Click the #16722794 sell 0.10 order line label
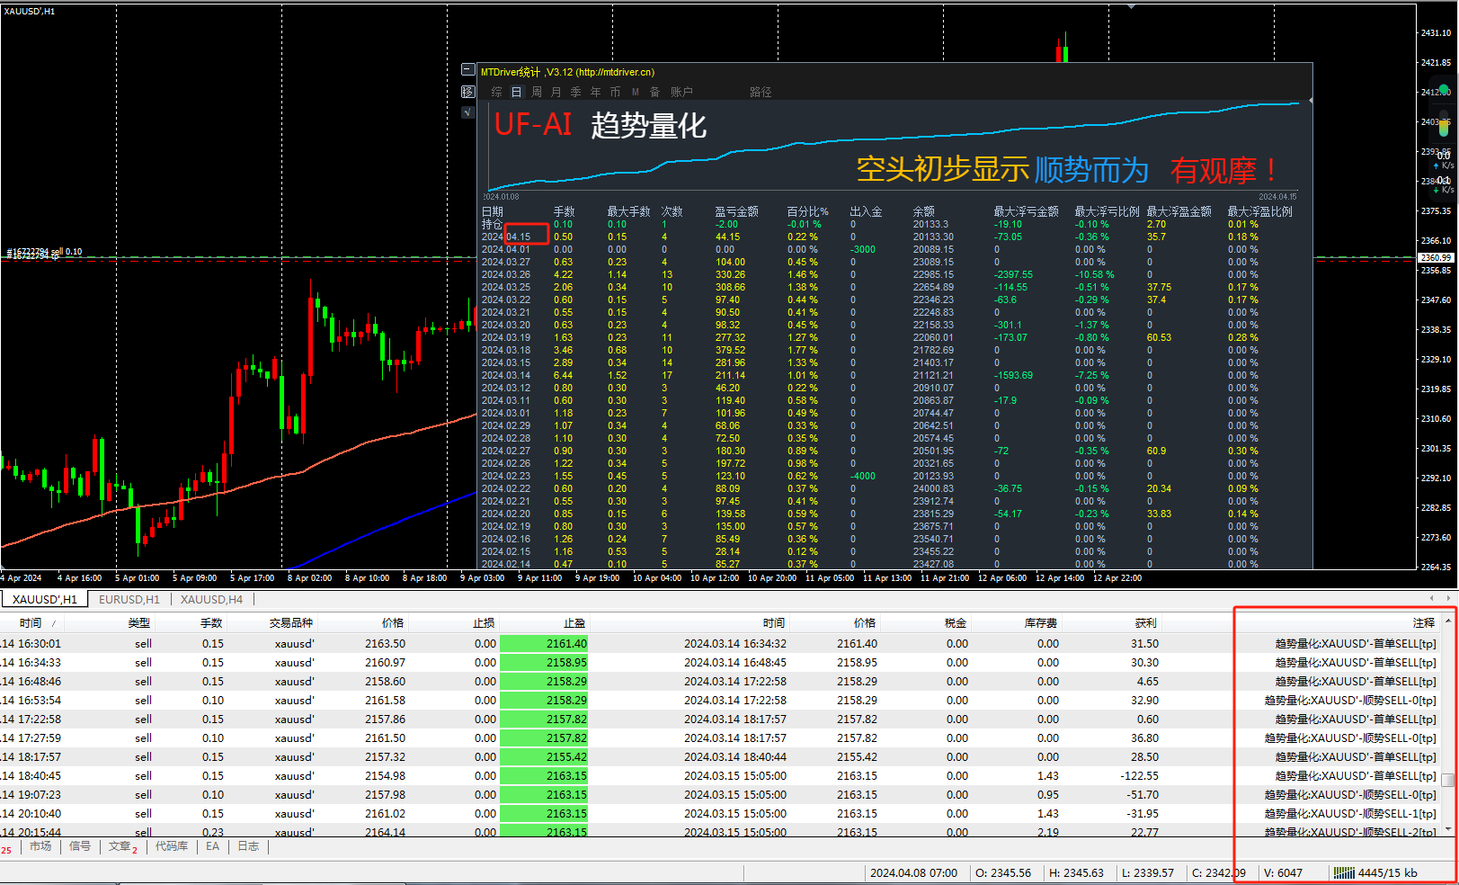The width and height of the screenshot is (1459, 885). pos(44,253)
